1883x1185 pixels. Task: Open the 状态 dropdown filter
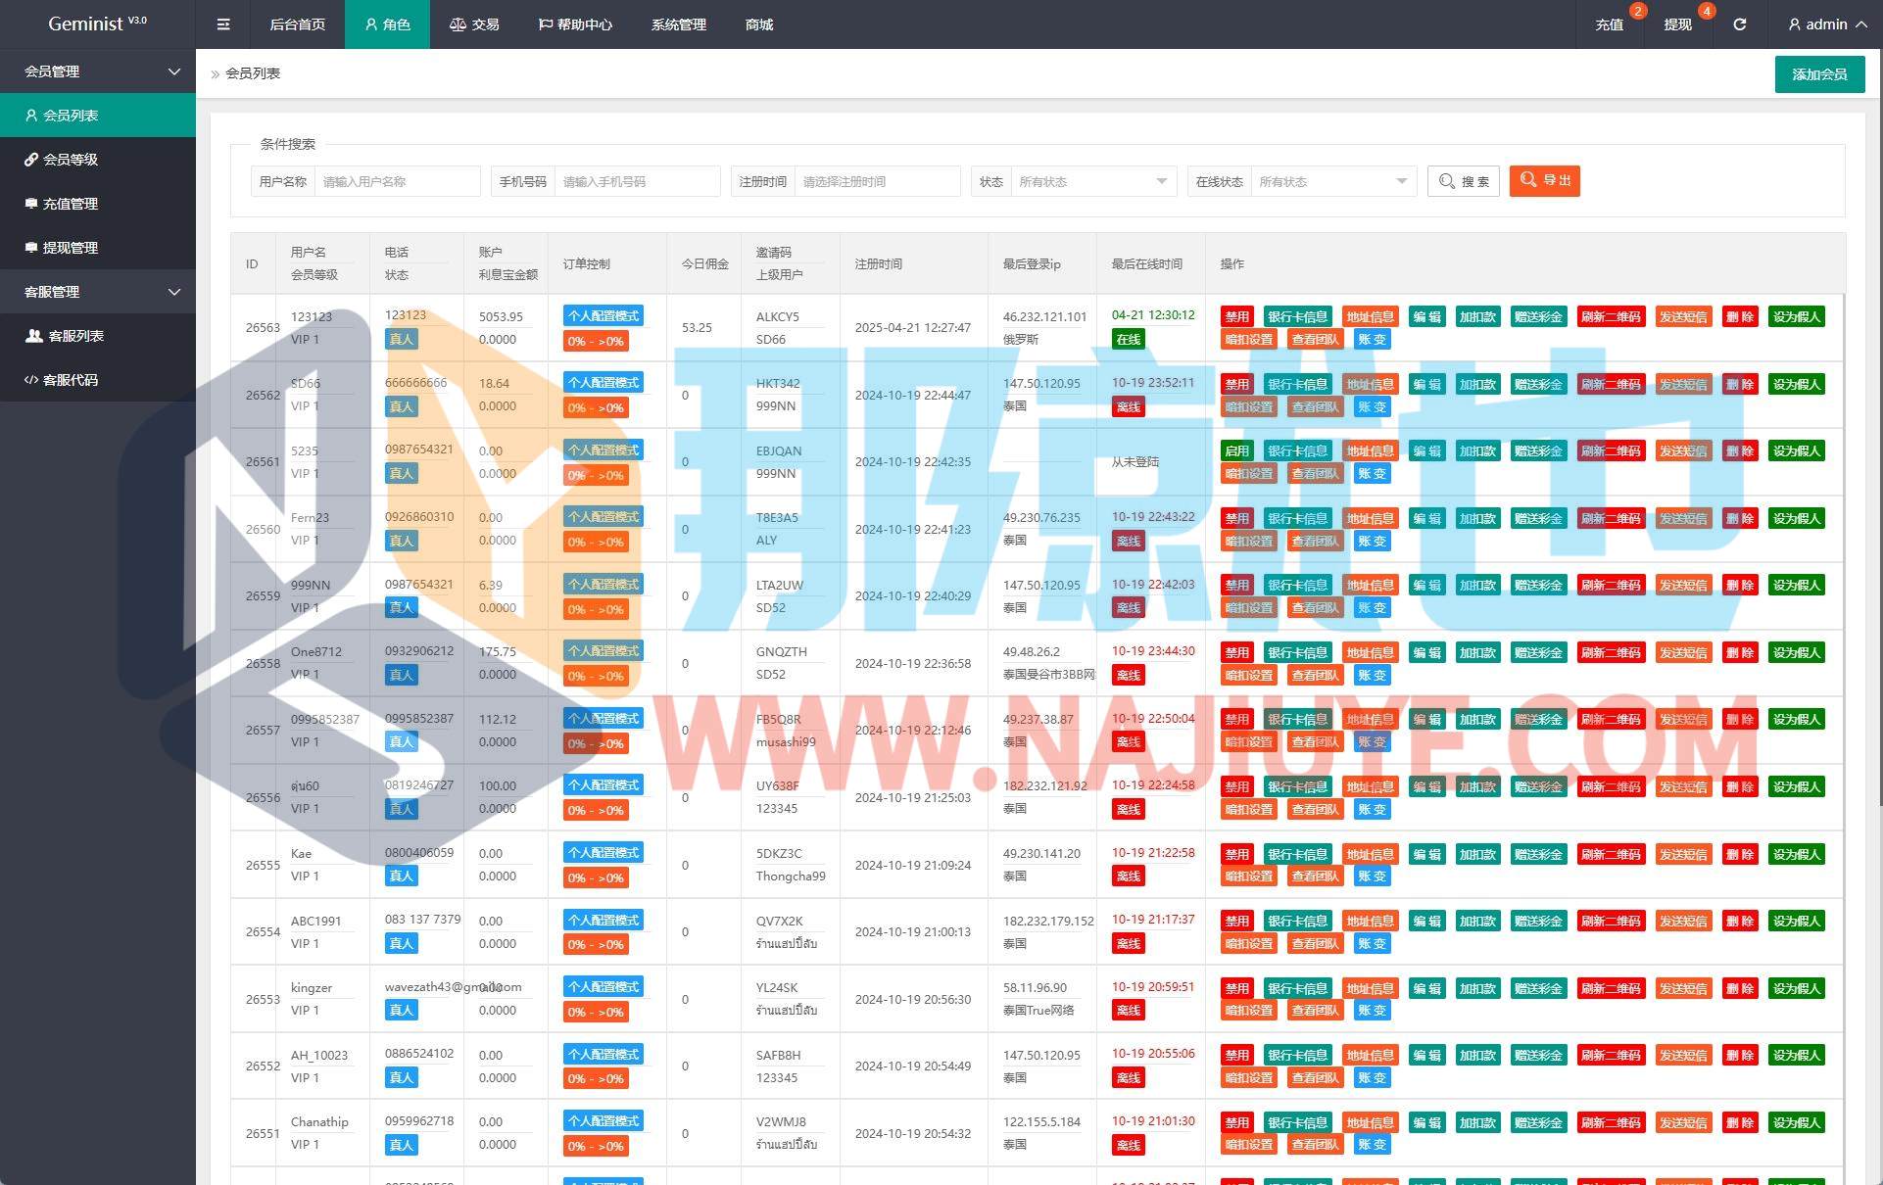click(1092, 181)
